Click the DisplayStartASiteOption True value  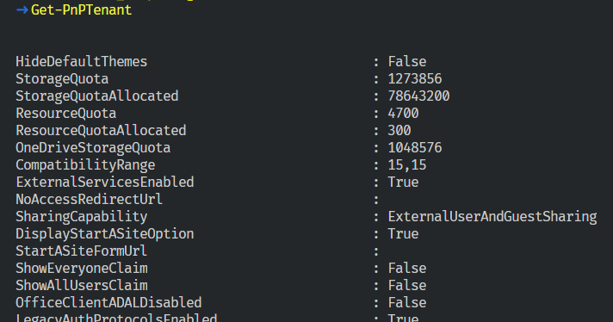[403, 233]
